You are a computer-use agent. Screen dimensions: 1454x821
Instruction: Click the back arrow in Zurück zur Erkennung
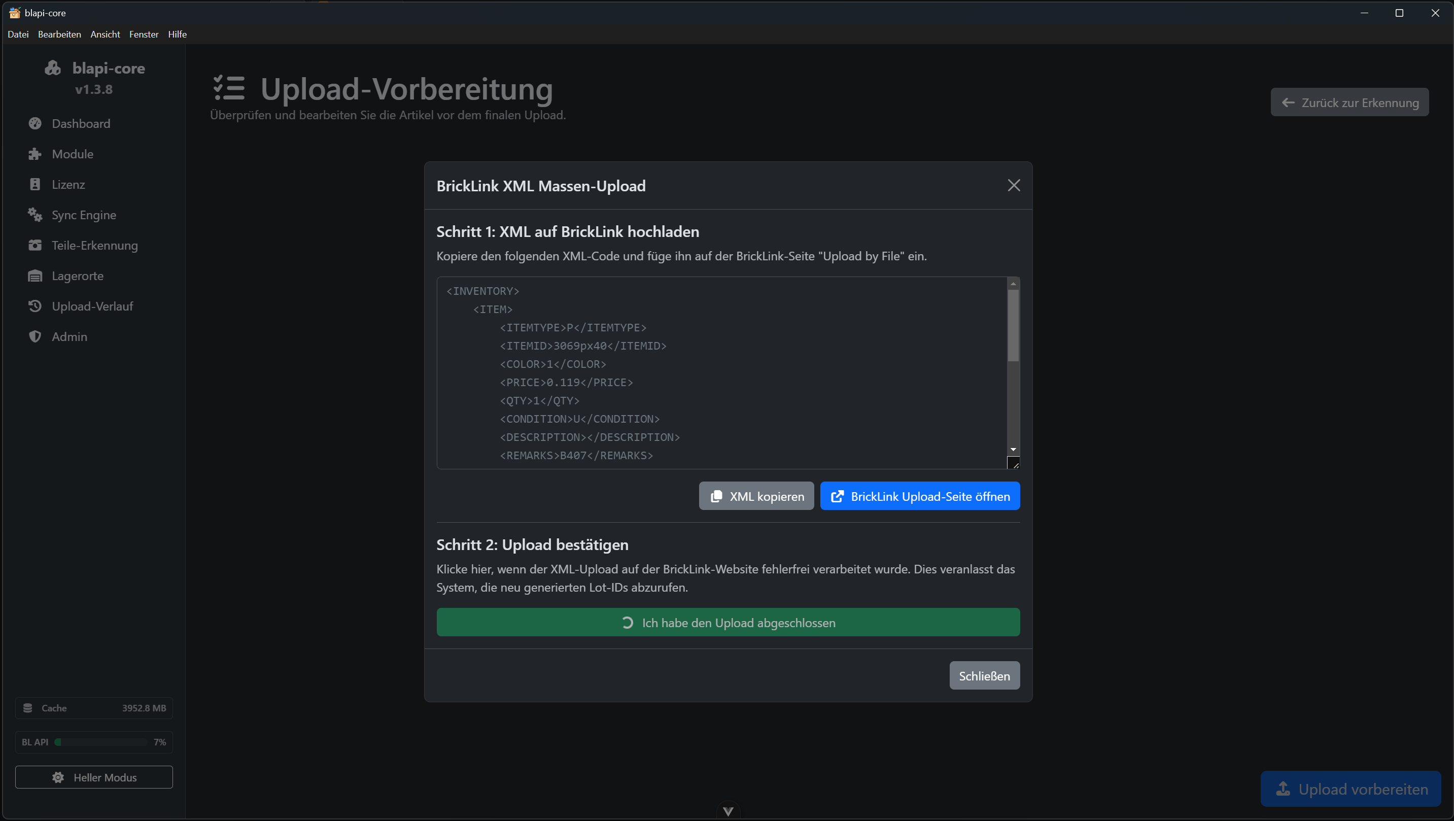(x=1288, y=102)
